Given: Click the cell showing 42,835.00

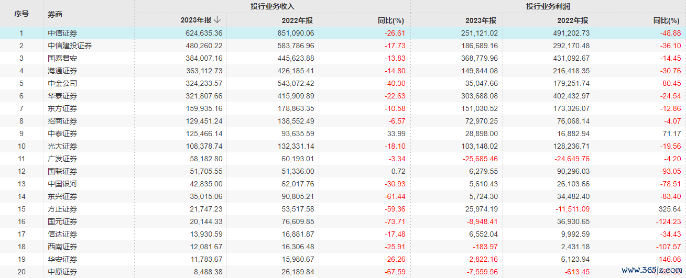Looking at the screenshot, I should (x=206, y=184).
